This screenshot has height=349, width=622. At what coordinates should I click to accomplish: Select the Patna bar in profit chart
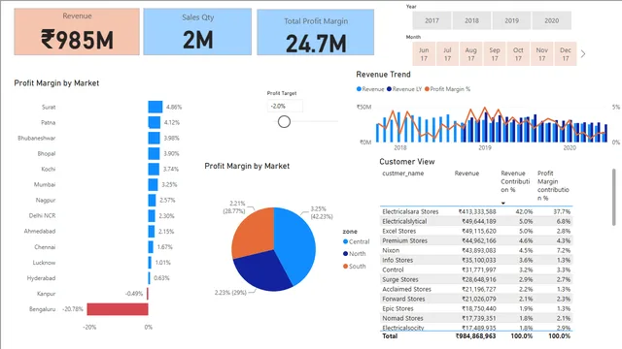pyautogui.click(x=155, y=122)
